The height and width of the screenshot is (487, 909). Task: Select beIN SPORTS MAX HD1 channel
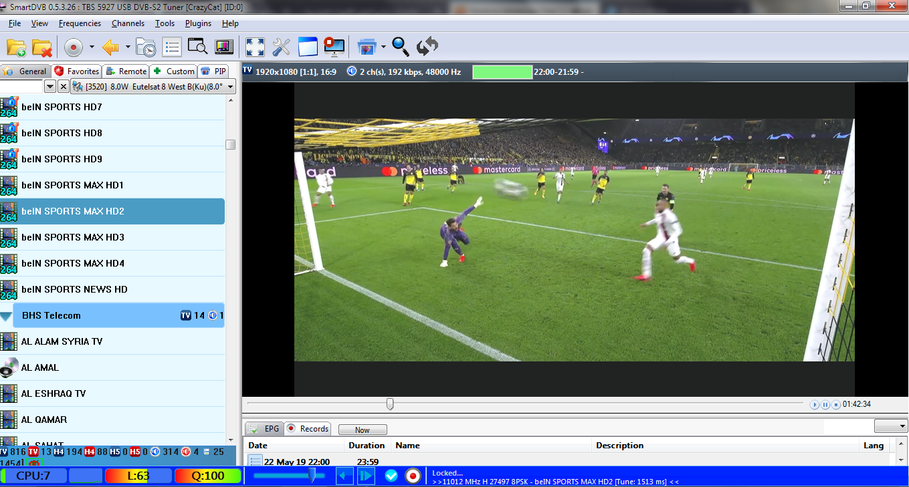pyautogui.click(x=112, y=185)
